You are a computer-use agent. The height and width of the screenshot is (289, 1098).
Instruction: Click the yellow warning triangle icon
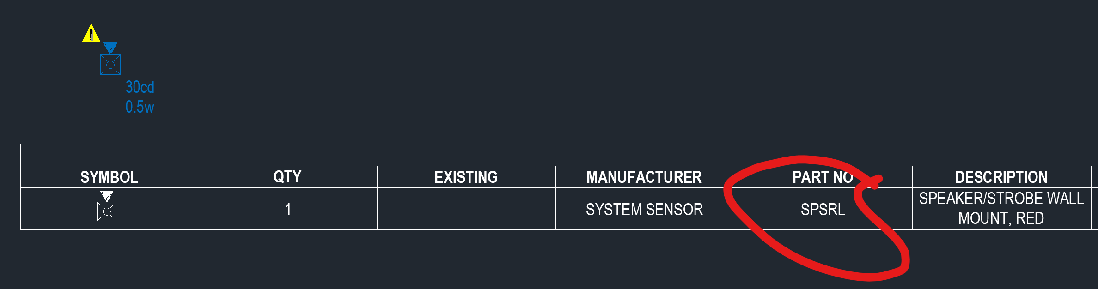pyautogui.click(x=91, y=34)
